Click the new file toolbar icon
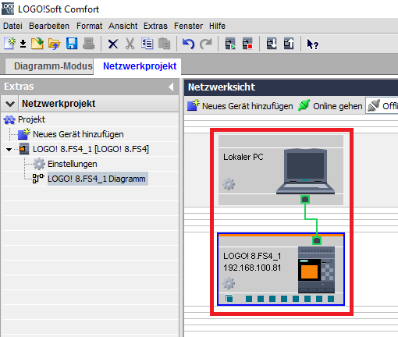Screen dimensions: 398x337 9,44
